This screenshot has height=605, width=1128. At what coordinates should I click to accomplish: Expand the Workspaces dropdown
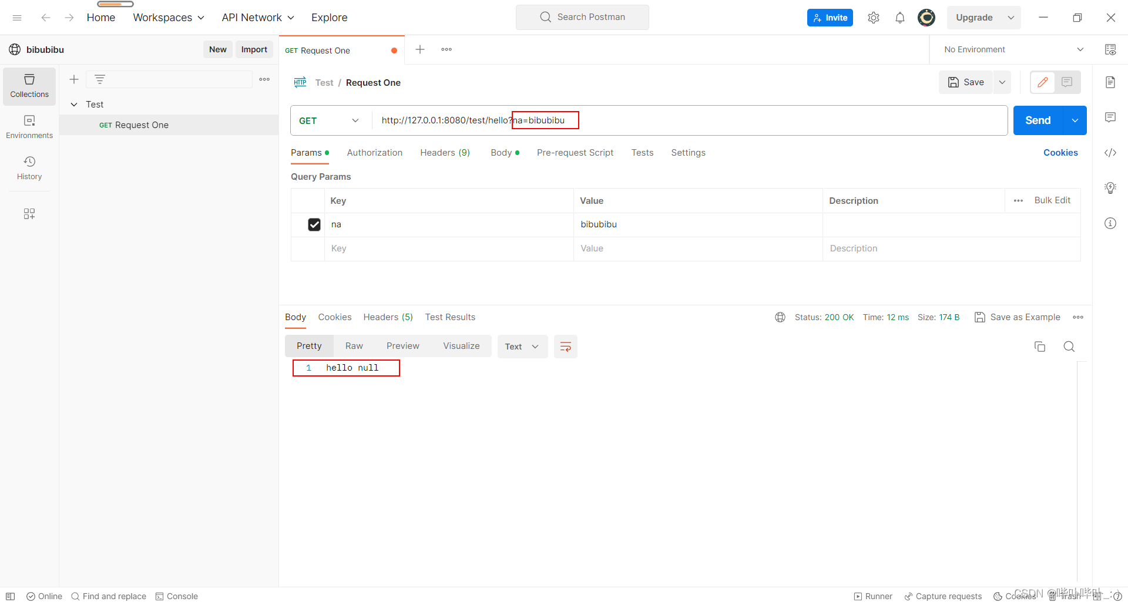pyautogui.click(x=169, y=18)
